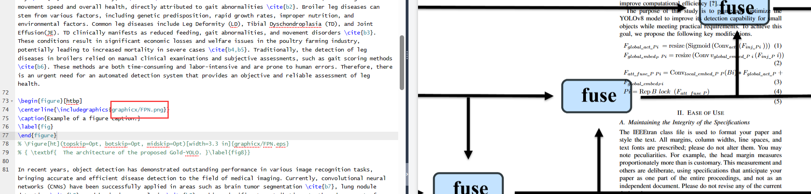Click the misspelled word midskip

(x=158, y=144)
